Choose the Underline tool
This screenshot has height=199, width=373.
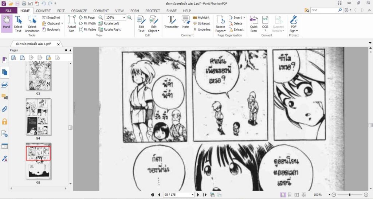(x=202, y=30)
